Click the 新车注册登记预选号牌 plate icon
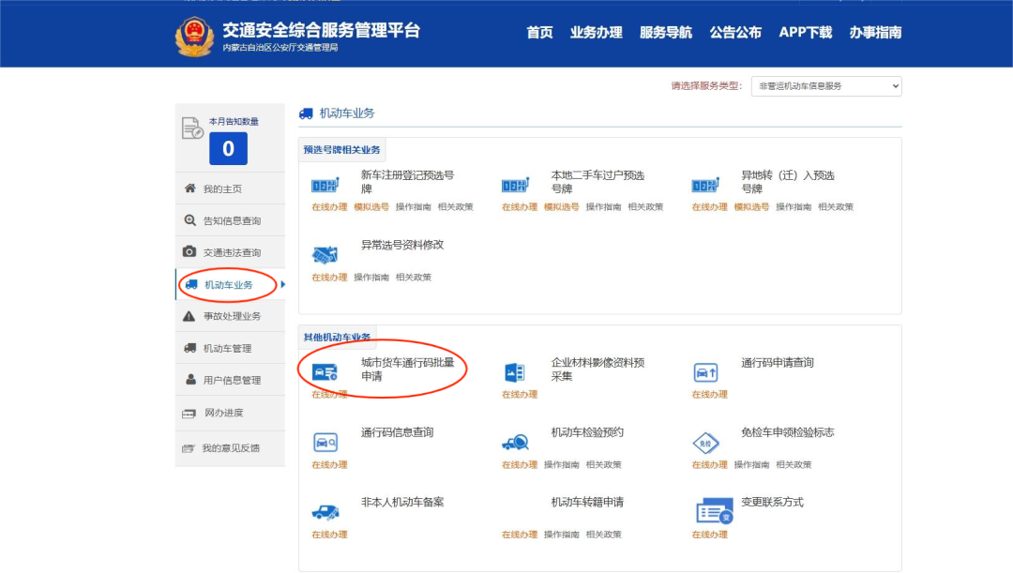Screen dimensions: 1013x573 (x=325, y=185)
